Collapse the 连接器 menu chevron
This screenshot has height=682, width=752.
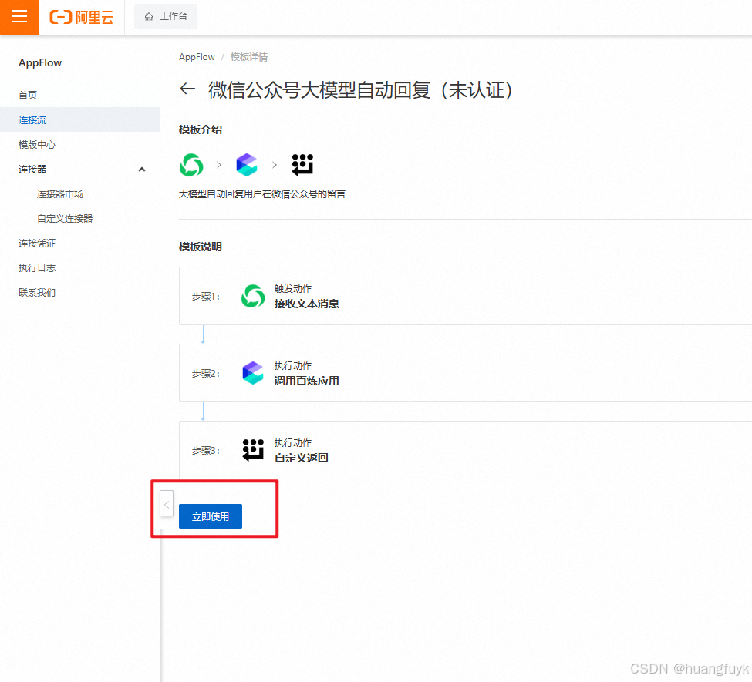[x=142, y=170]
